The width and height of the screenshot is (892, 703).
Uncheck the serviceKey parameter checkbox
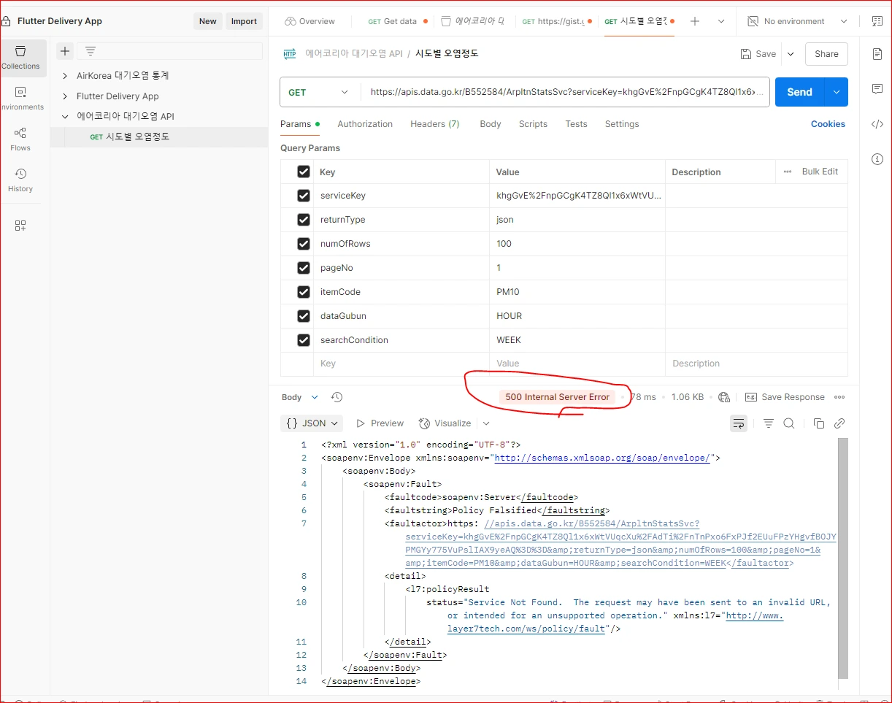point(304,196)
